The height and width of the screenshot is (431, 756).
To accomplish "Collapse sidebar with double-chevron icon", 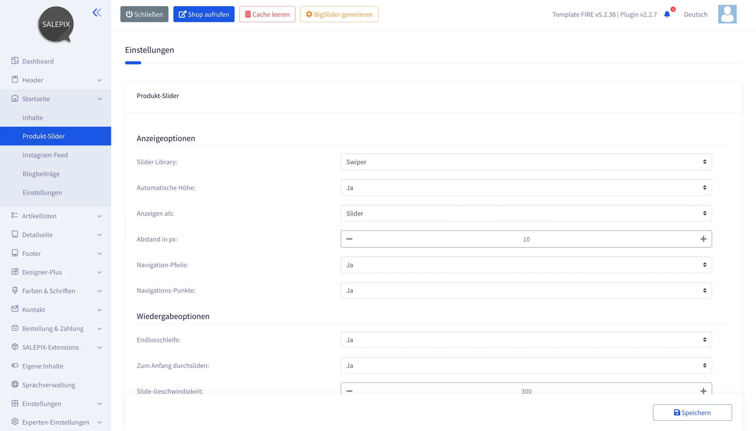I will [x=97, y=13].
